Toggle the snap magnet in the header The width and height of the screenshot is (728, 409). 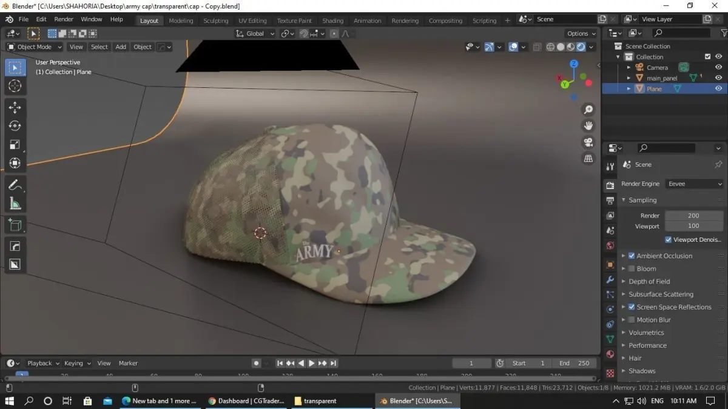click(304, 33)
